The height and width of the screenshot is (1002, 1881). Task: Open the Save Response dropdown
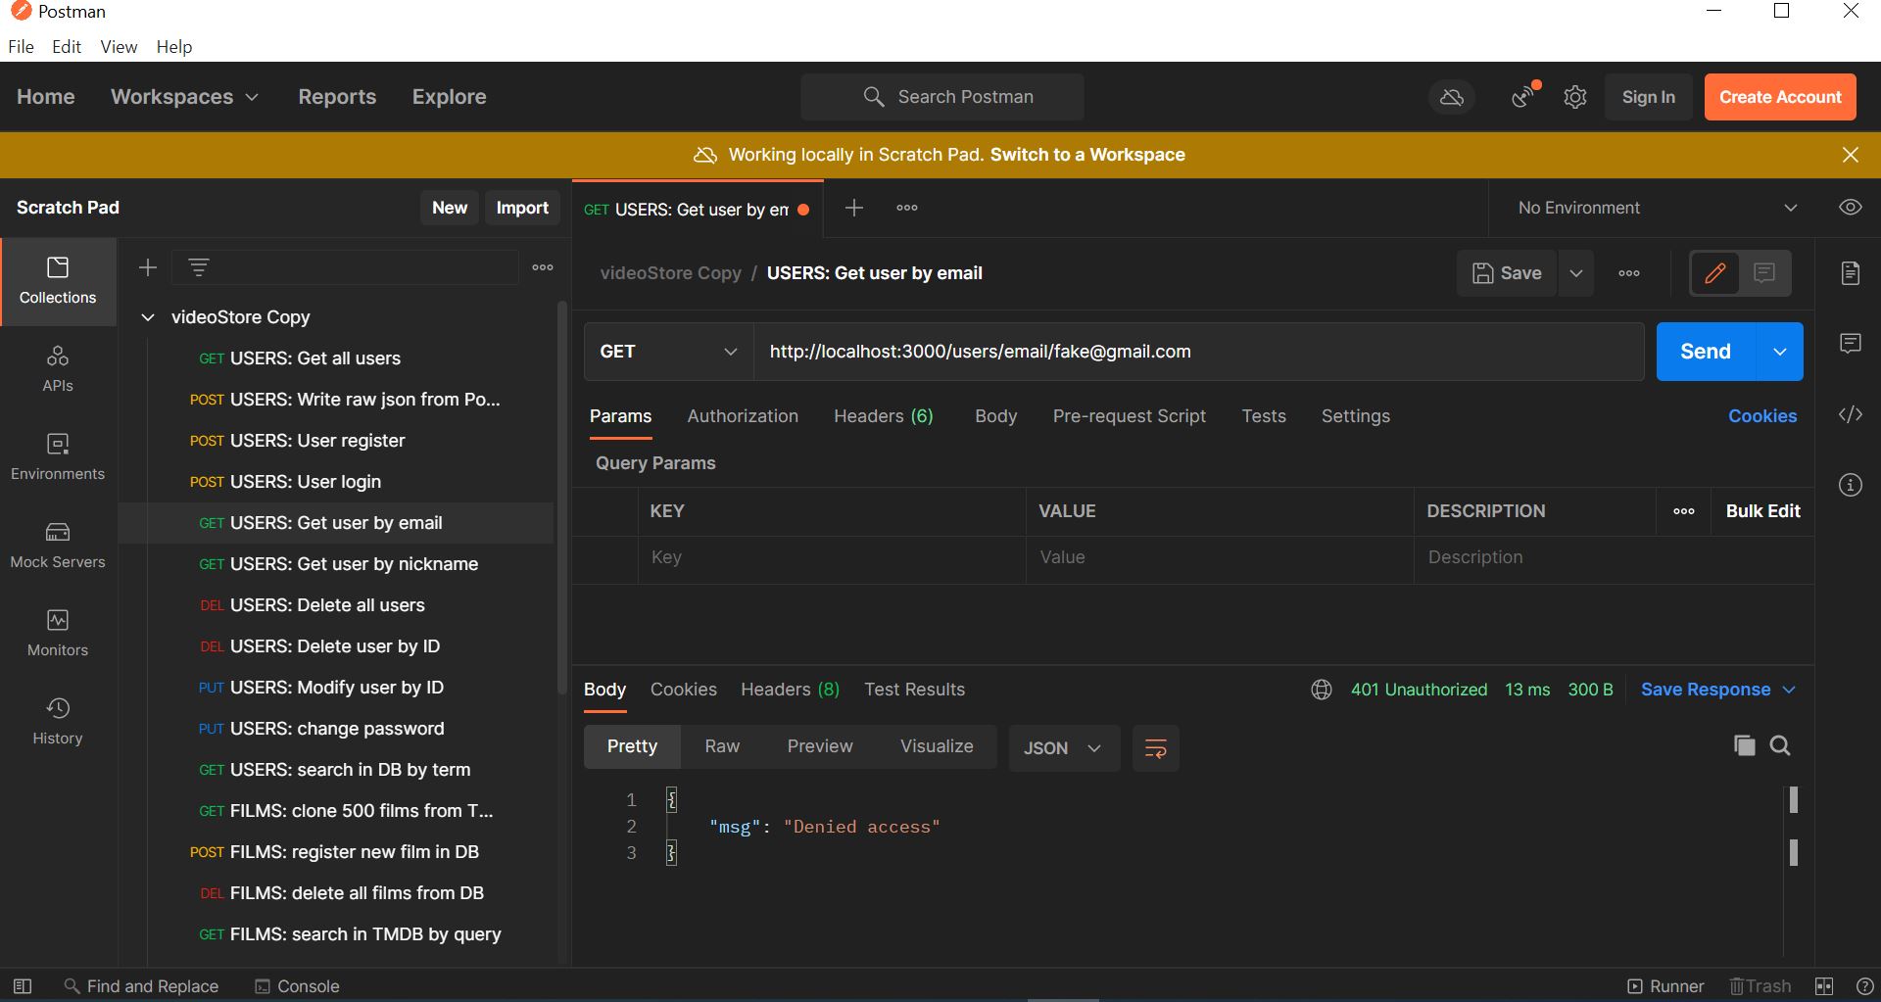tap(1718, 690)
